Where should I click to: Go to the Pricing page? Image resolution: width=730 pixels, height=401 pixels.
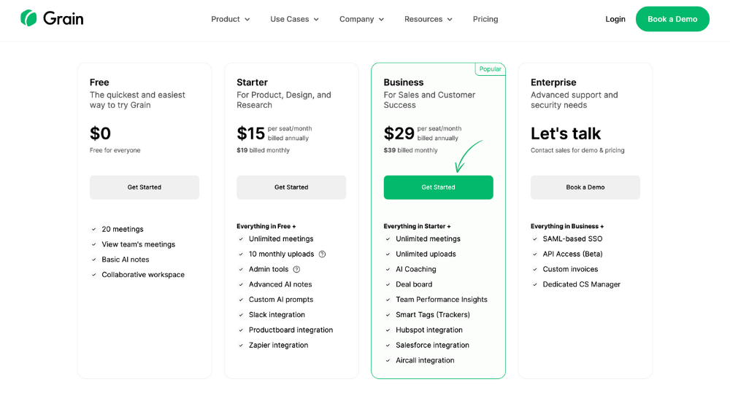click(x=485, y=19)
